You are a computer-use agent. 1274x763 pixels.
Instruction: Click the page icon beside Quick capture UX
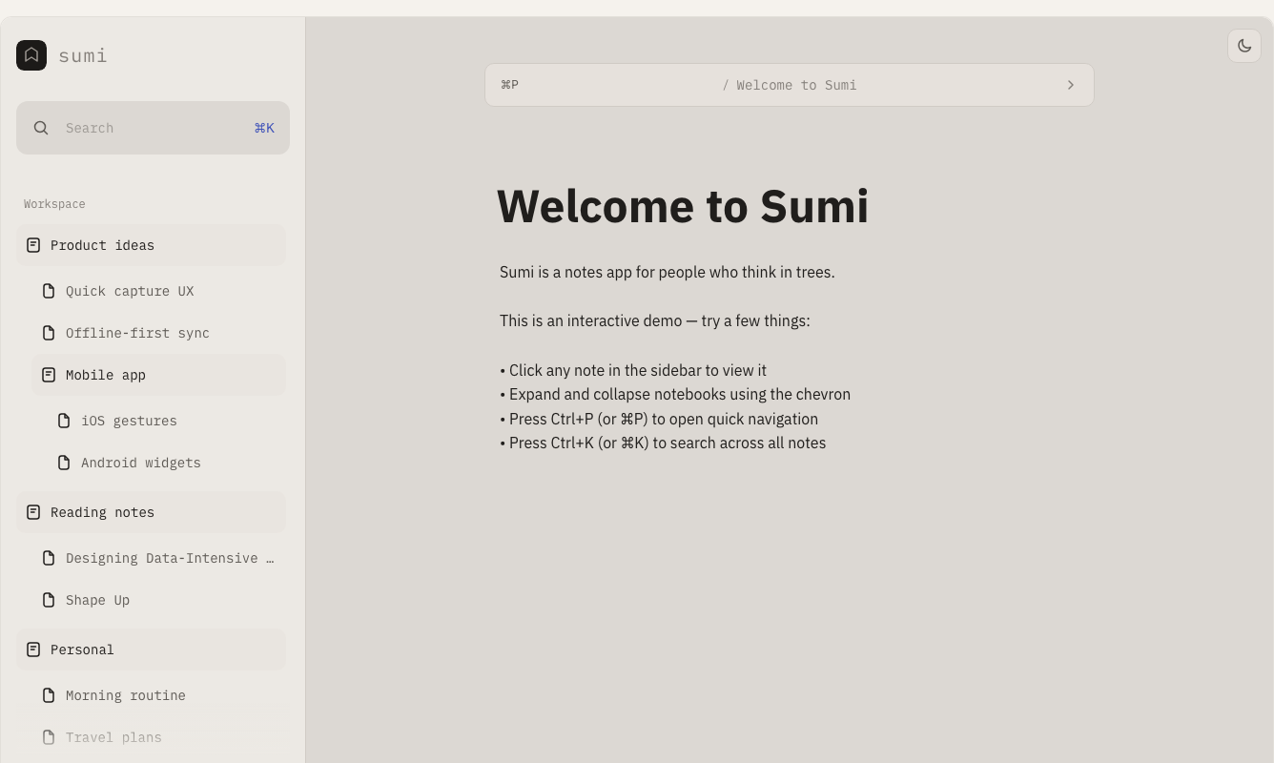(x=49, y=291)
